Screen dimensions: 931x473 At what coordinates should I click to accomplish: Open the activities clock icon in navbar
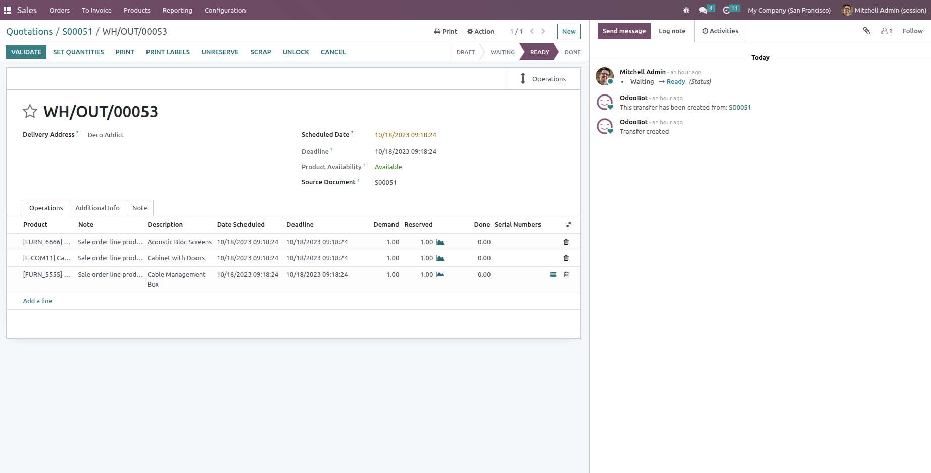coord(726,10)
